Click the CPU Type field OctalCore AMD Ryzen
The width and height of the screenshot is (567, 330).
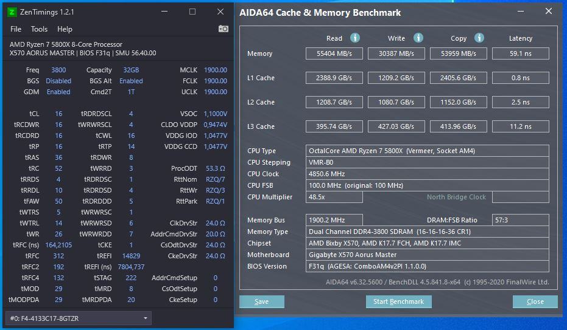(x=428, y=151)
